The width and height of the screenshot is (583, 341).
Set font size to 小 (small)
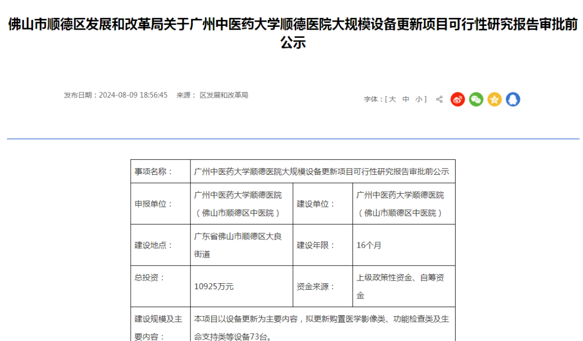coord(419,99)
